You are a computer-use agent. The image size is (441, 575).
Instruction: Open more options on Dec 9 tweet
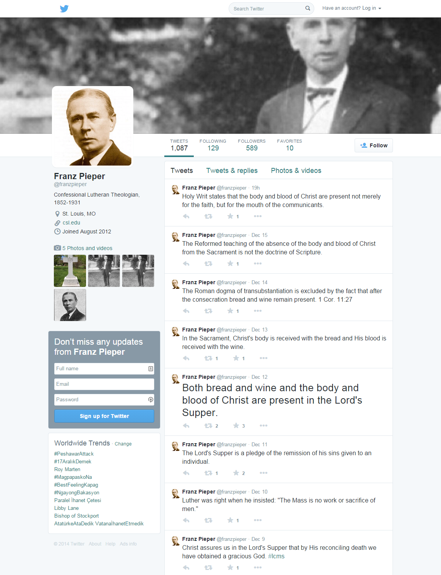258,568
